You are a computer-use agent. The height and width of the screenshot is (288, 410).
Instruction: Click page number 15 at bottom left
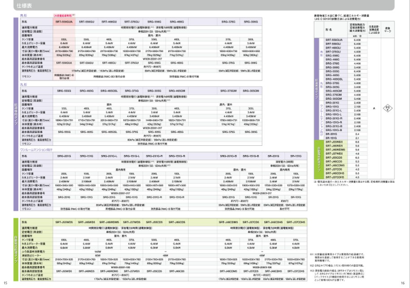5,283
